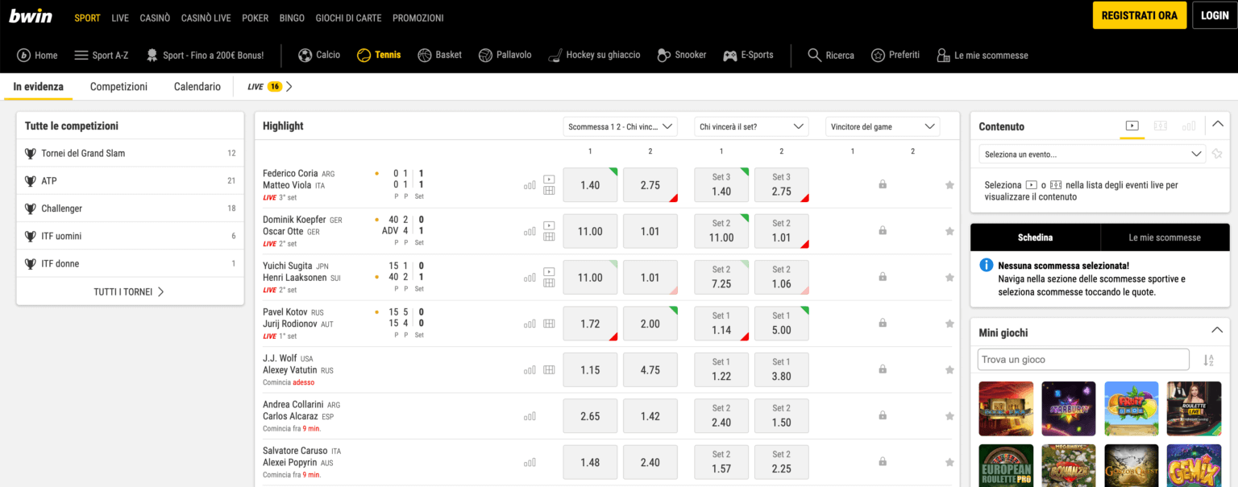Open the Starburst mini game thumbnail

click(1069, 409)
